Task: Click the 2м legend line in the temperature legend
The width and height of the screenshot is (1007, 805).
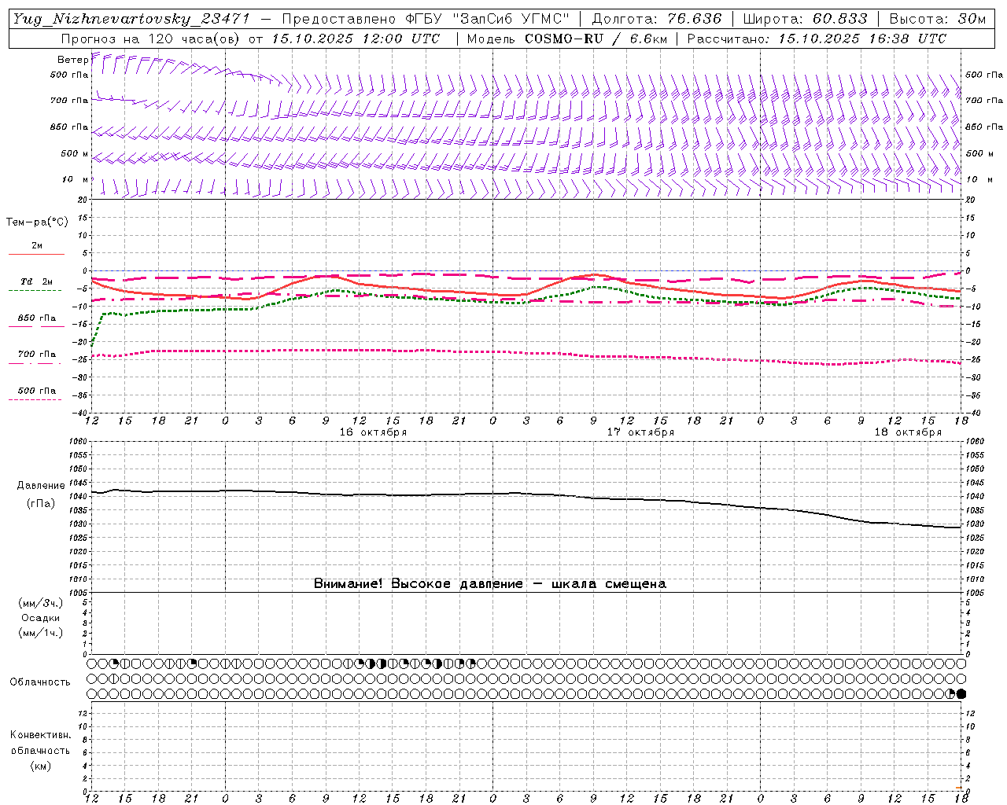Action: [x=36, y=254]
